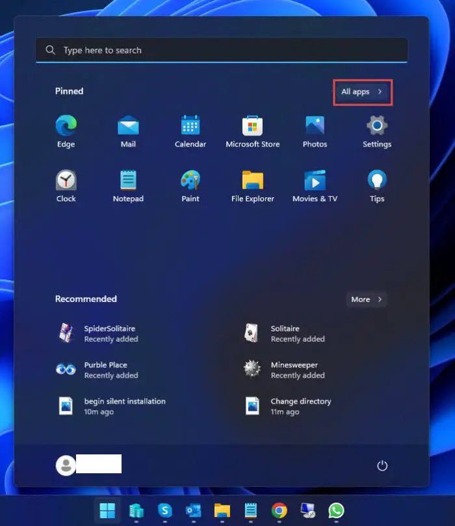Open the 'begin silent installation' file
This screenshot has width=455, height=526.
[110, 406]
